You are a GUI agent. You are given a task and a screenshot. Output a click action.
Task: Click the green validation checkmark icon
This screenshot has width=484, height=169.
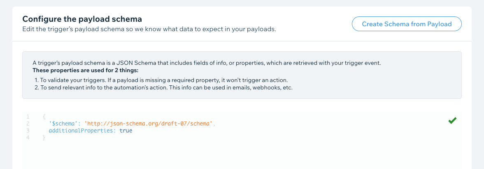452,121
